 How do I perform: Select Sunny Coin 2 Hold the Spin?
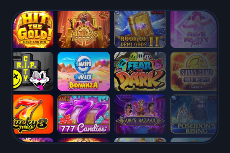194,71
